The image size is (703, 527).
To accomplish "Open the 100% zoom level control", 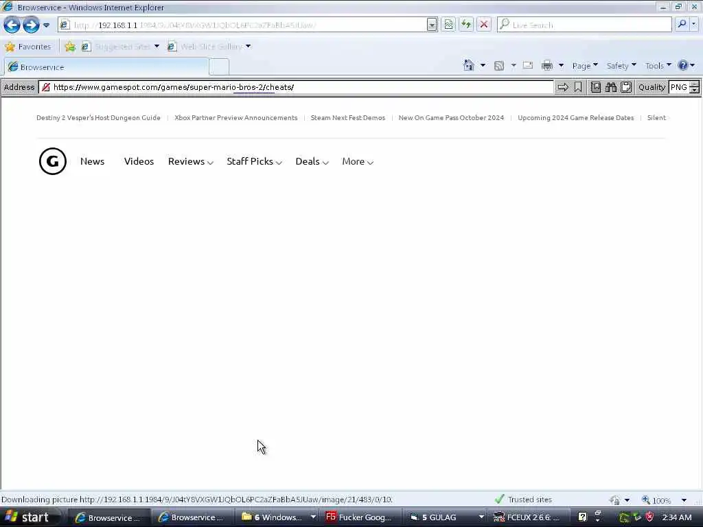I will 665,500.
